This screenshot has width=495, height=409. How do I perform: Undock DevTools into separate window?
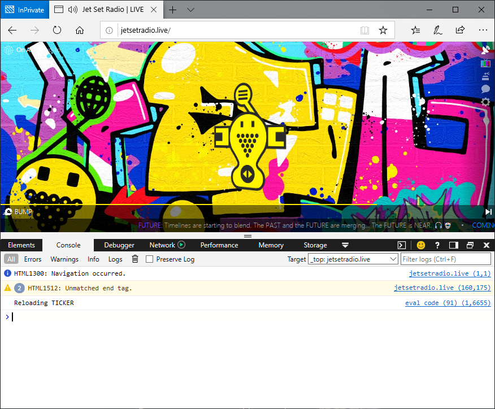tap(470, 245)
